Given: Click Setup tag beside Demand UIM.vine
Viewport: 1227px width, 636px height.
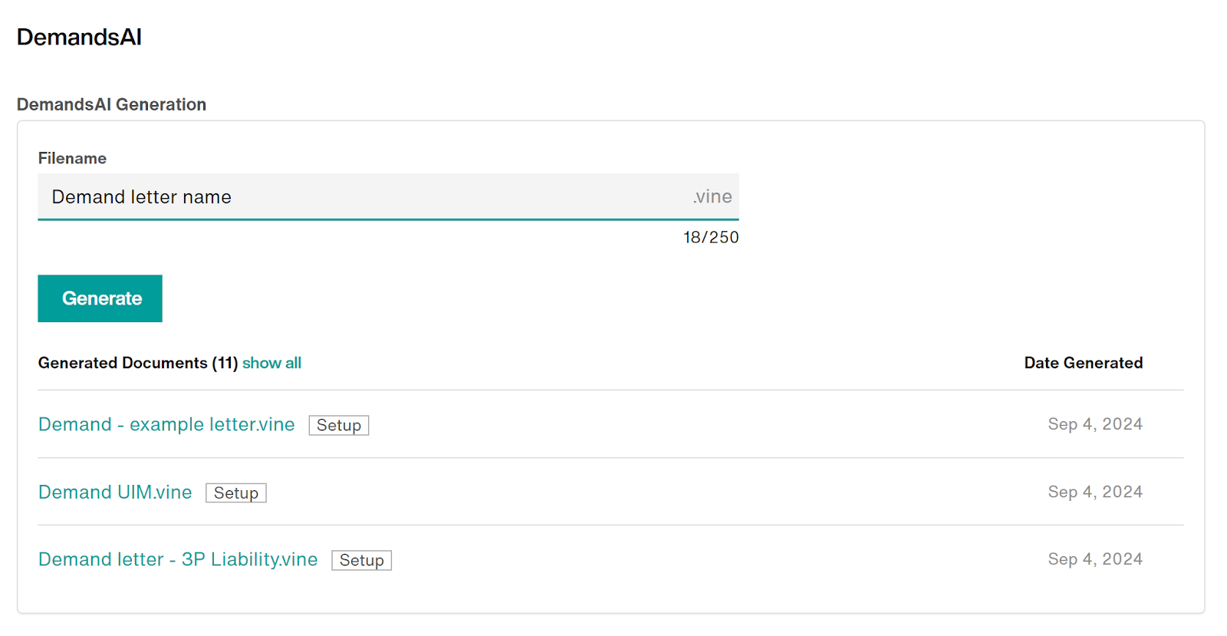Looking at the screenshot, I should pyautogui.click(x=235, y=493).
